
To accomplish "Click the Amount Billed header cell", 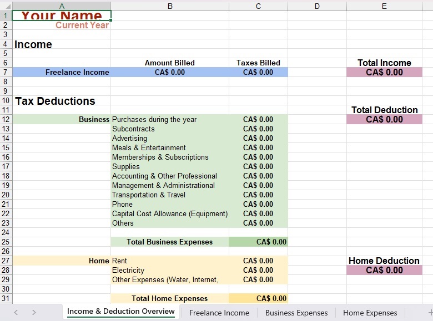I will [170, 63].
